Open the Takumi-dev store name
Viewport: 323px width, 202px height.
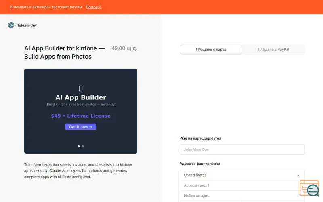pos(27,25)
